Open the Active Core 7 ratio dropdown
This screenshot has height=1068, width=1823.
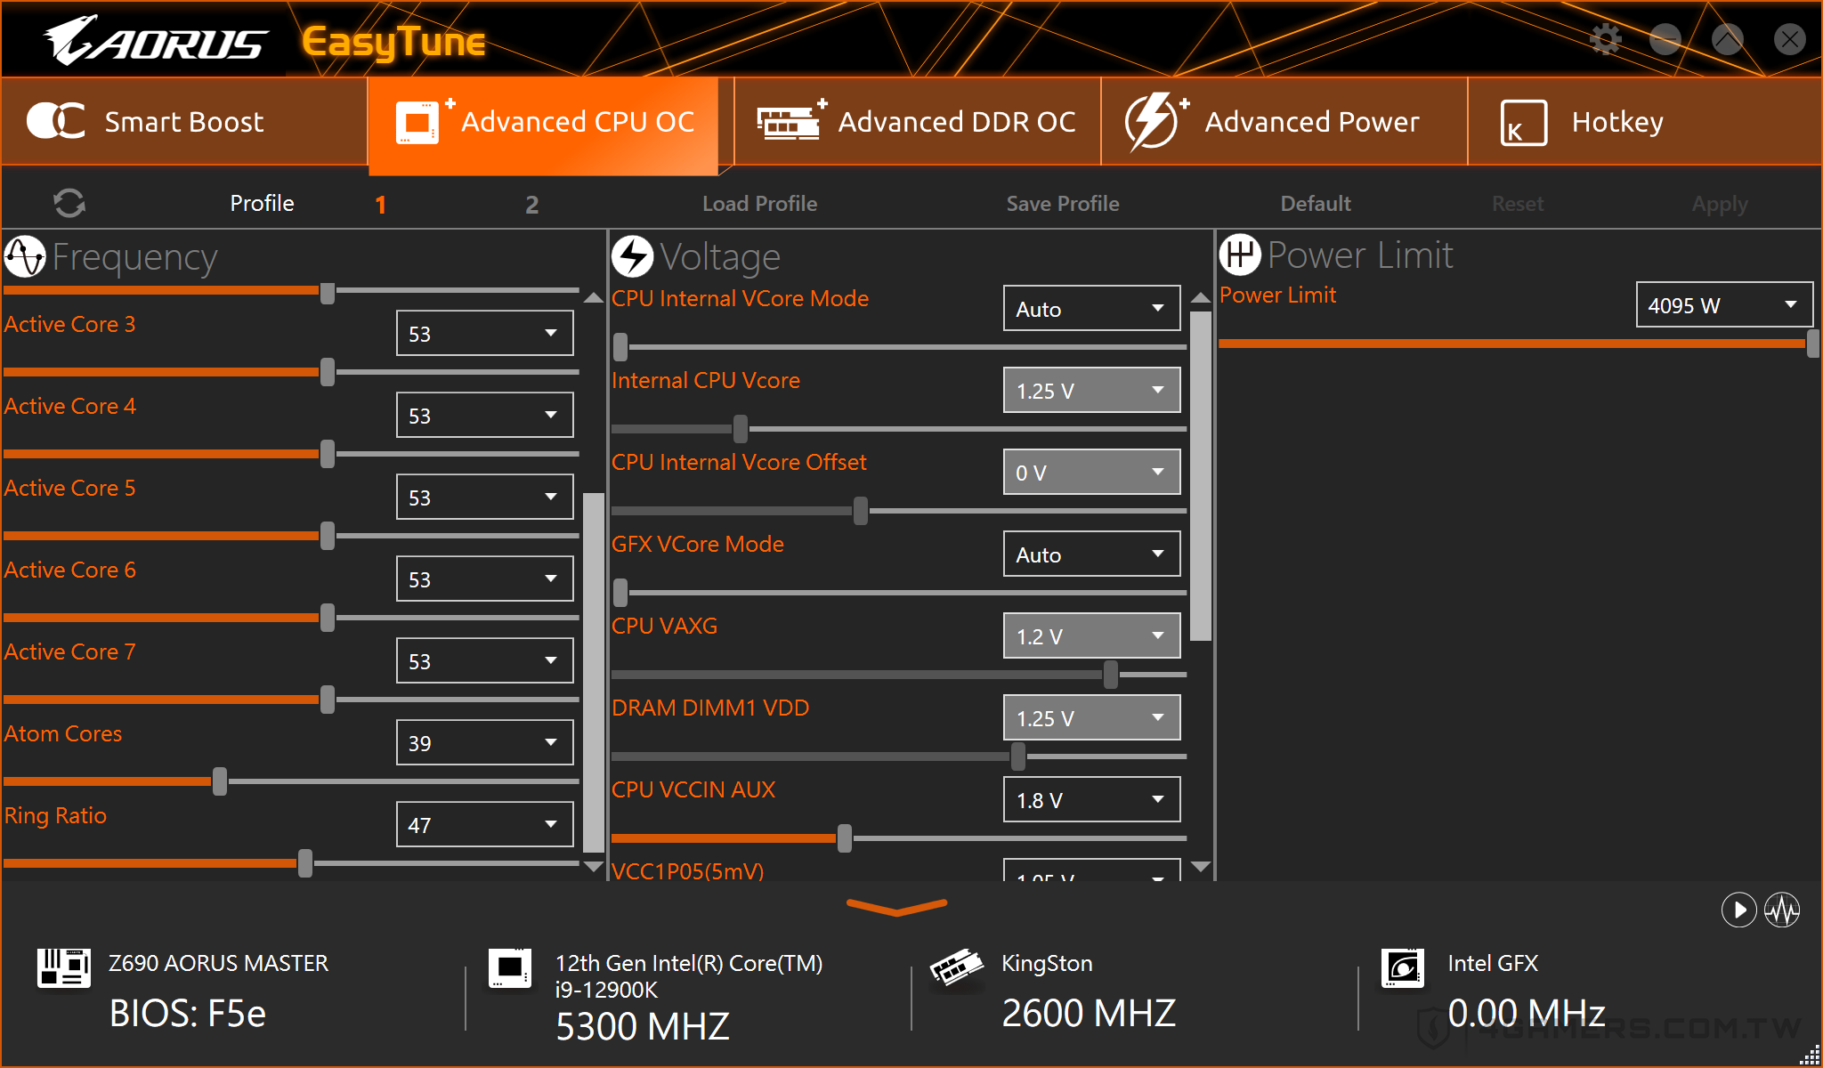pos(484,660)
